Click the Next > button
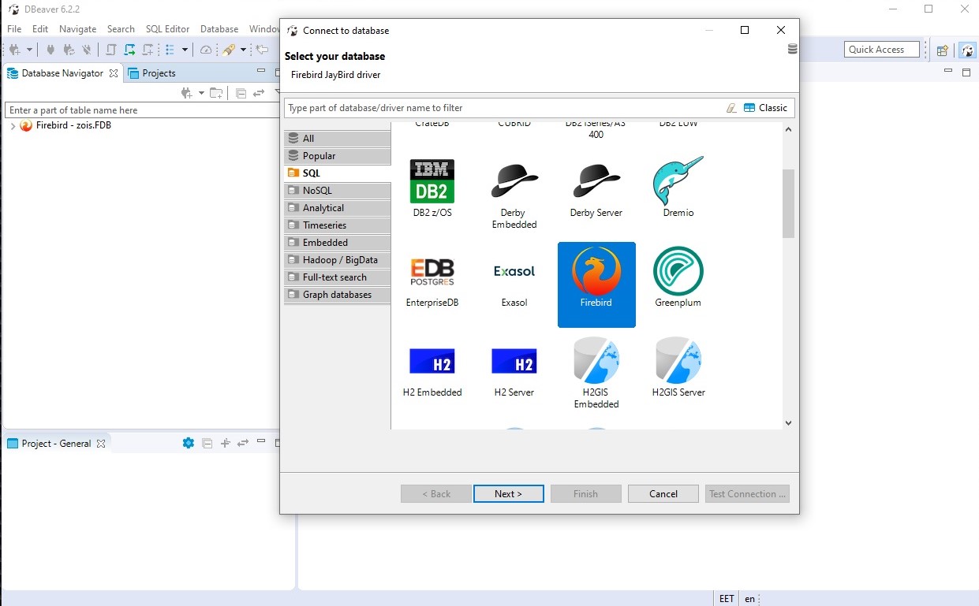Viewport: 979px width, 606px height. coord(509,494)
